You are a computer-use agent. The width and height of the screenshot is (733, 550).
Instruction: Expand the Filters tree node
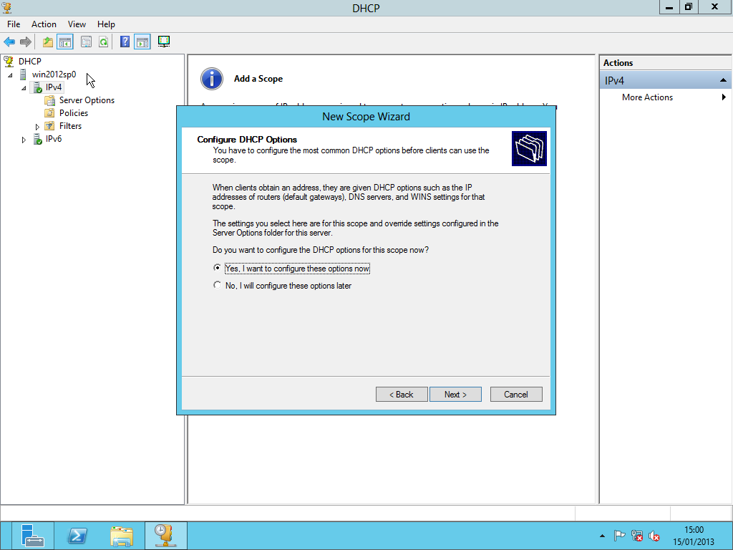(37, 127)
